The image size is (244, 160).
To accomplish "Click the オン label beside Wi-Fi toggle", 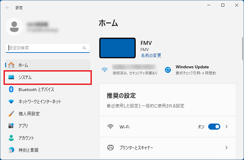I will 201,127.
